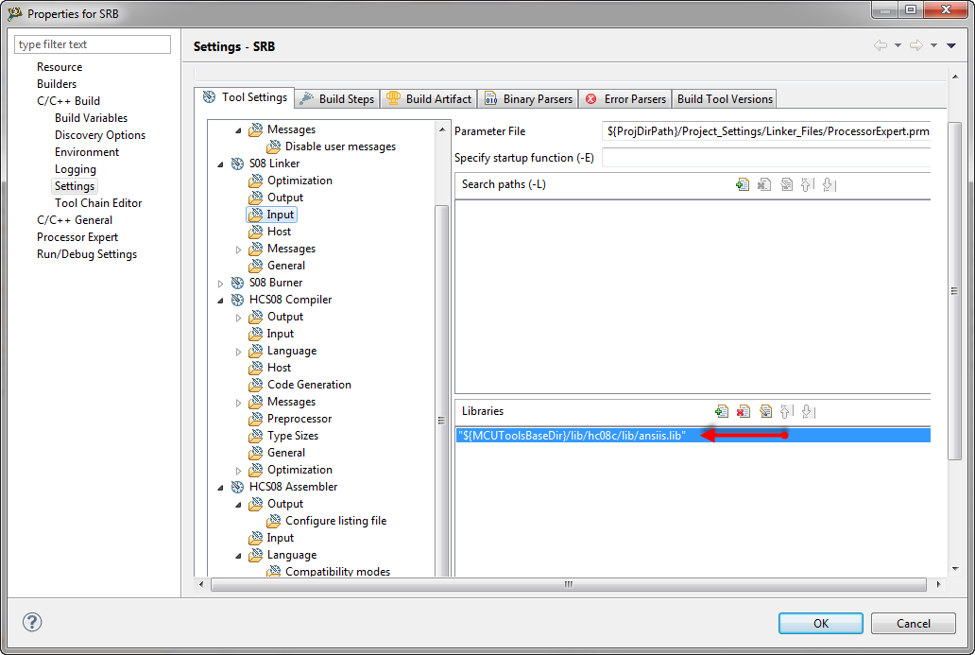Click the Edit icon in Libraries toolbar
975x655 pixels.
click(765, 411)
